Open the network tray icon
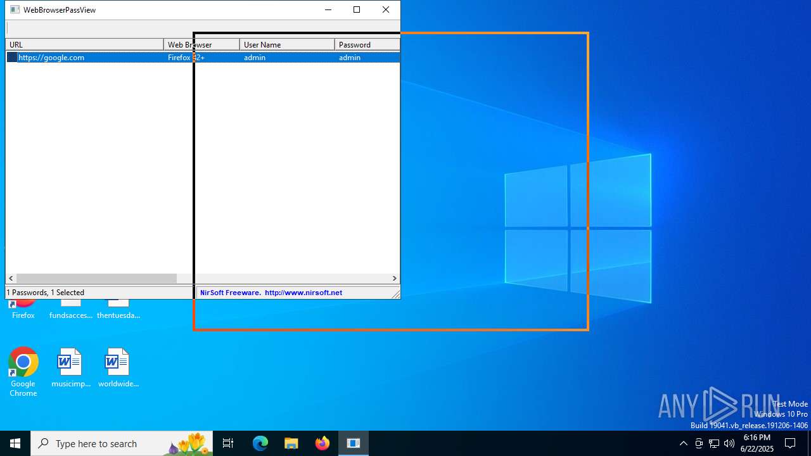The image size is (811, 456). click(714, 443)
